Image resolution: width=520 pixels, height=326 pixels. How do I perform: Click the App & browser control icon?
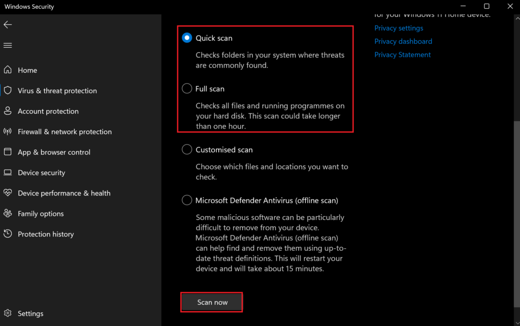click(8, 152)
